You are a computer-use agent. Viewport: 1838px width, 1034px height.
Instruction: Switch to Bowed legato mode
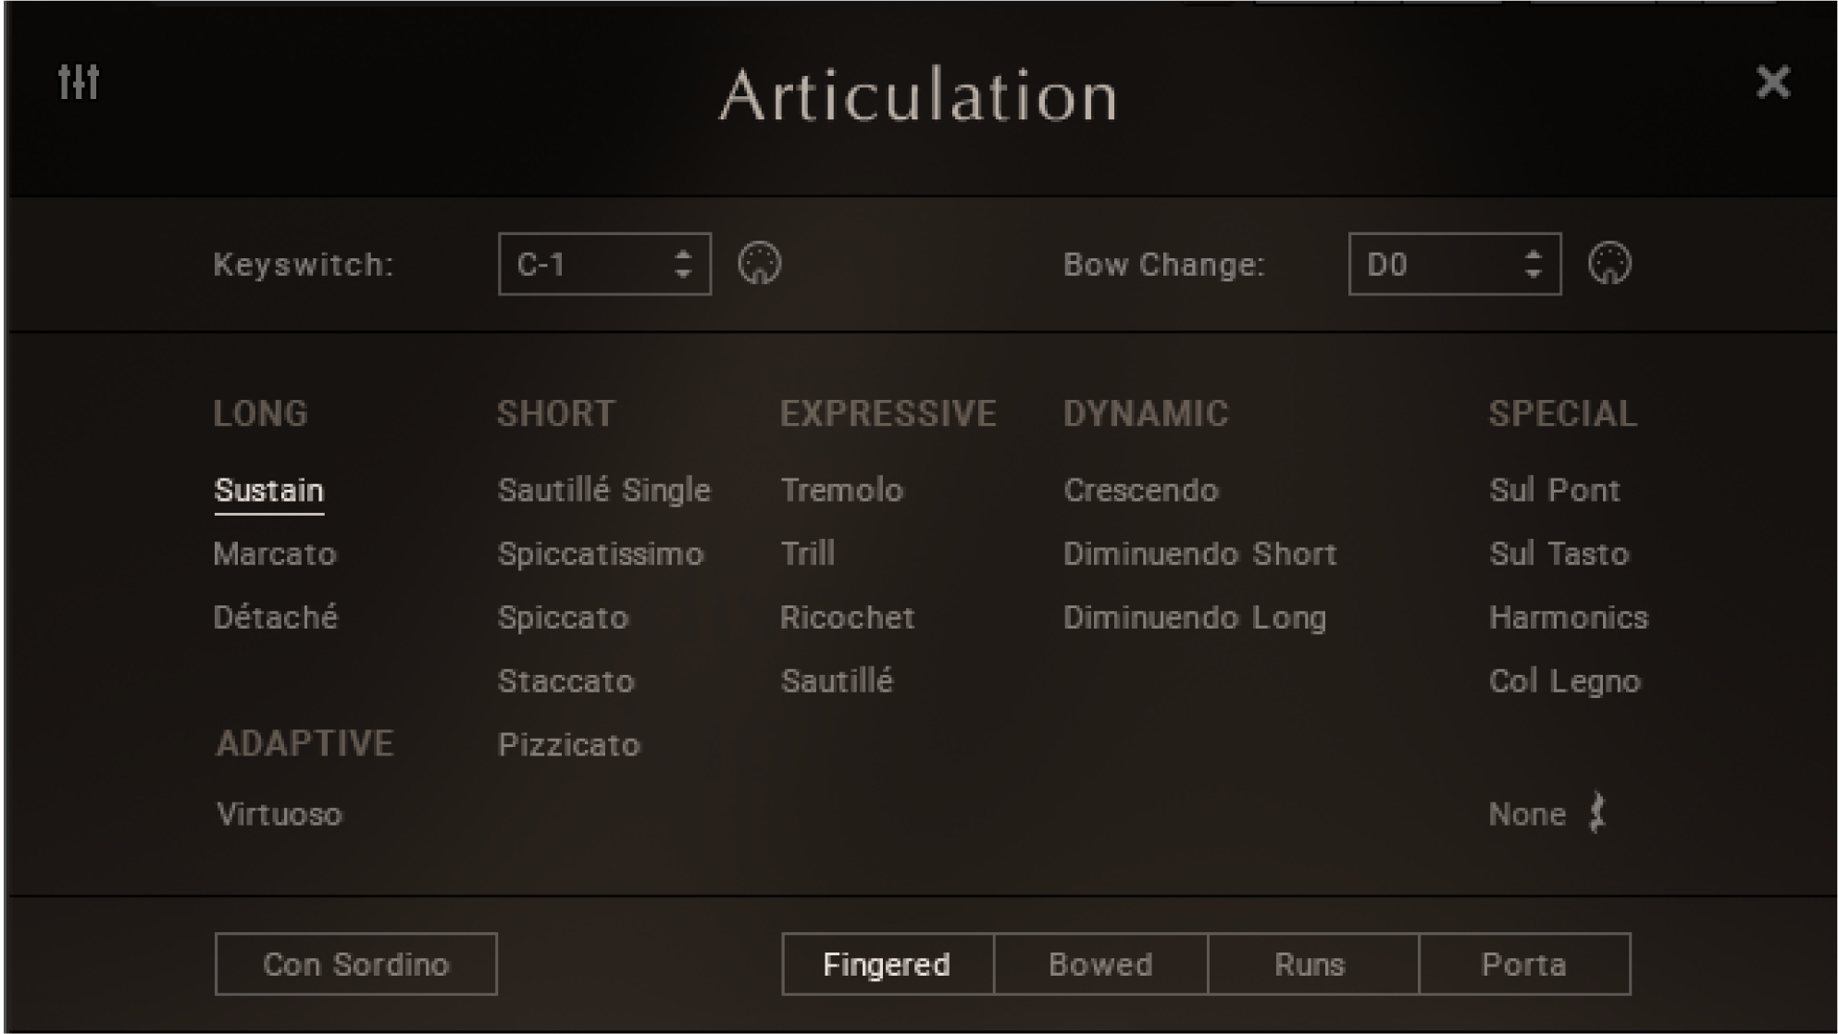[x=1099, y=965]
